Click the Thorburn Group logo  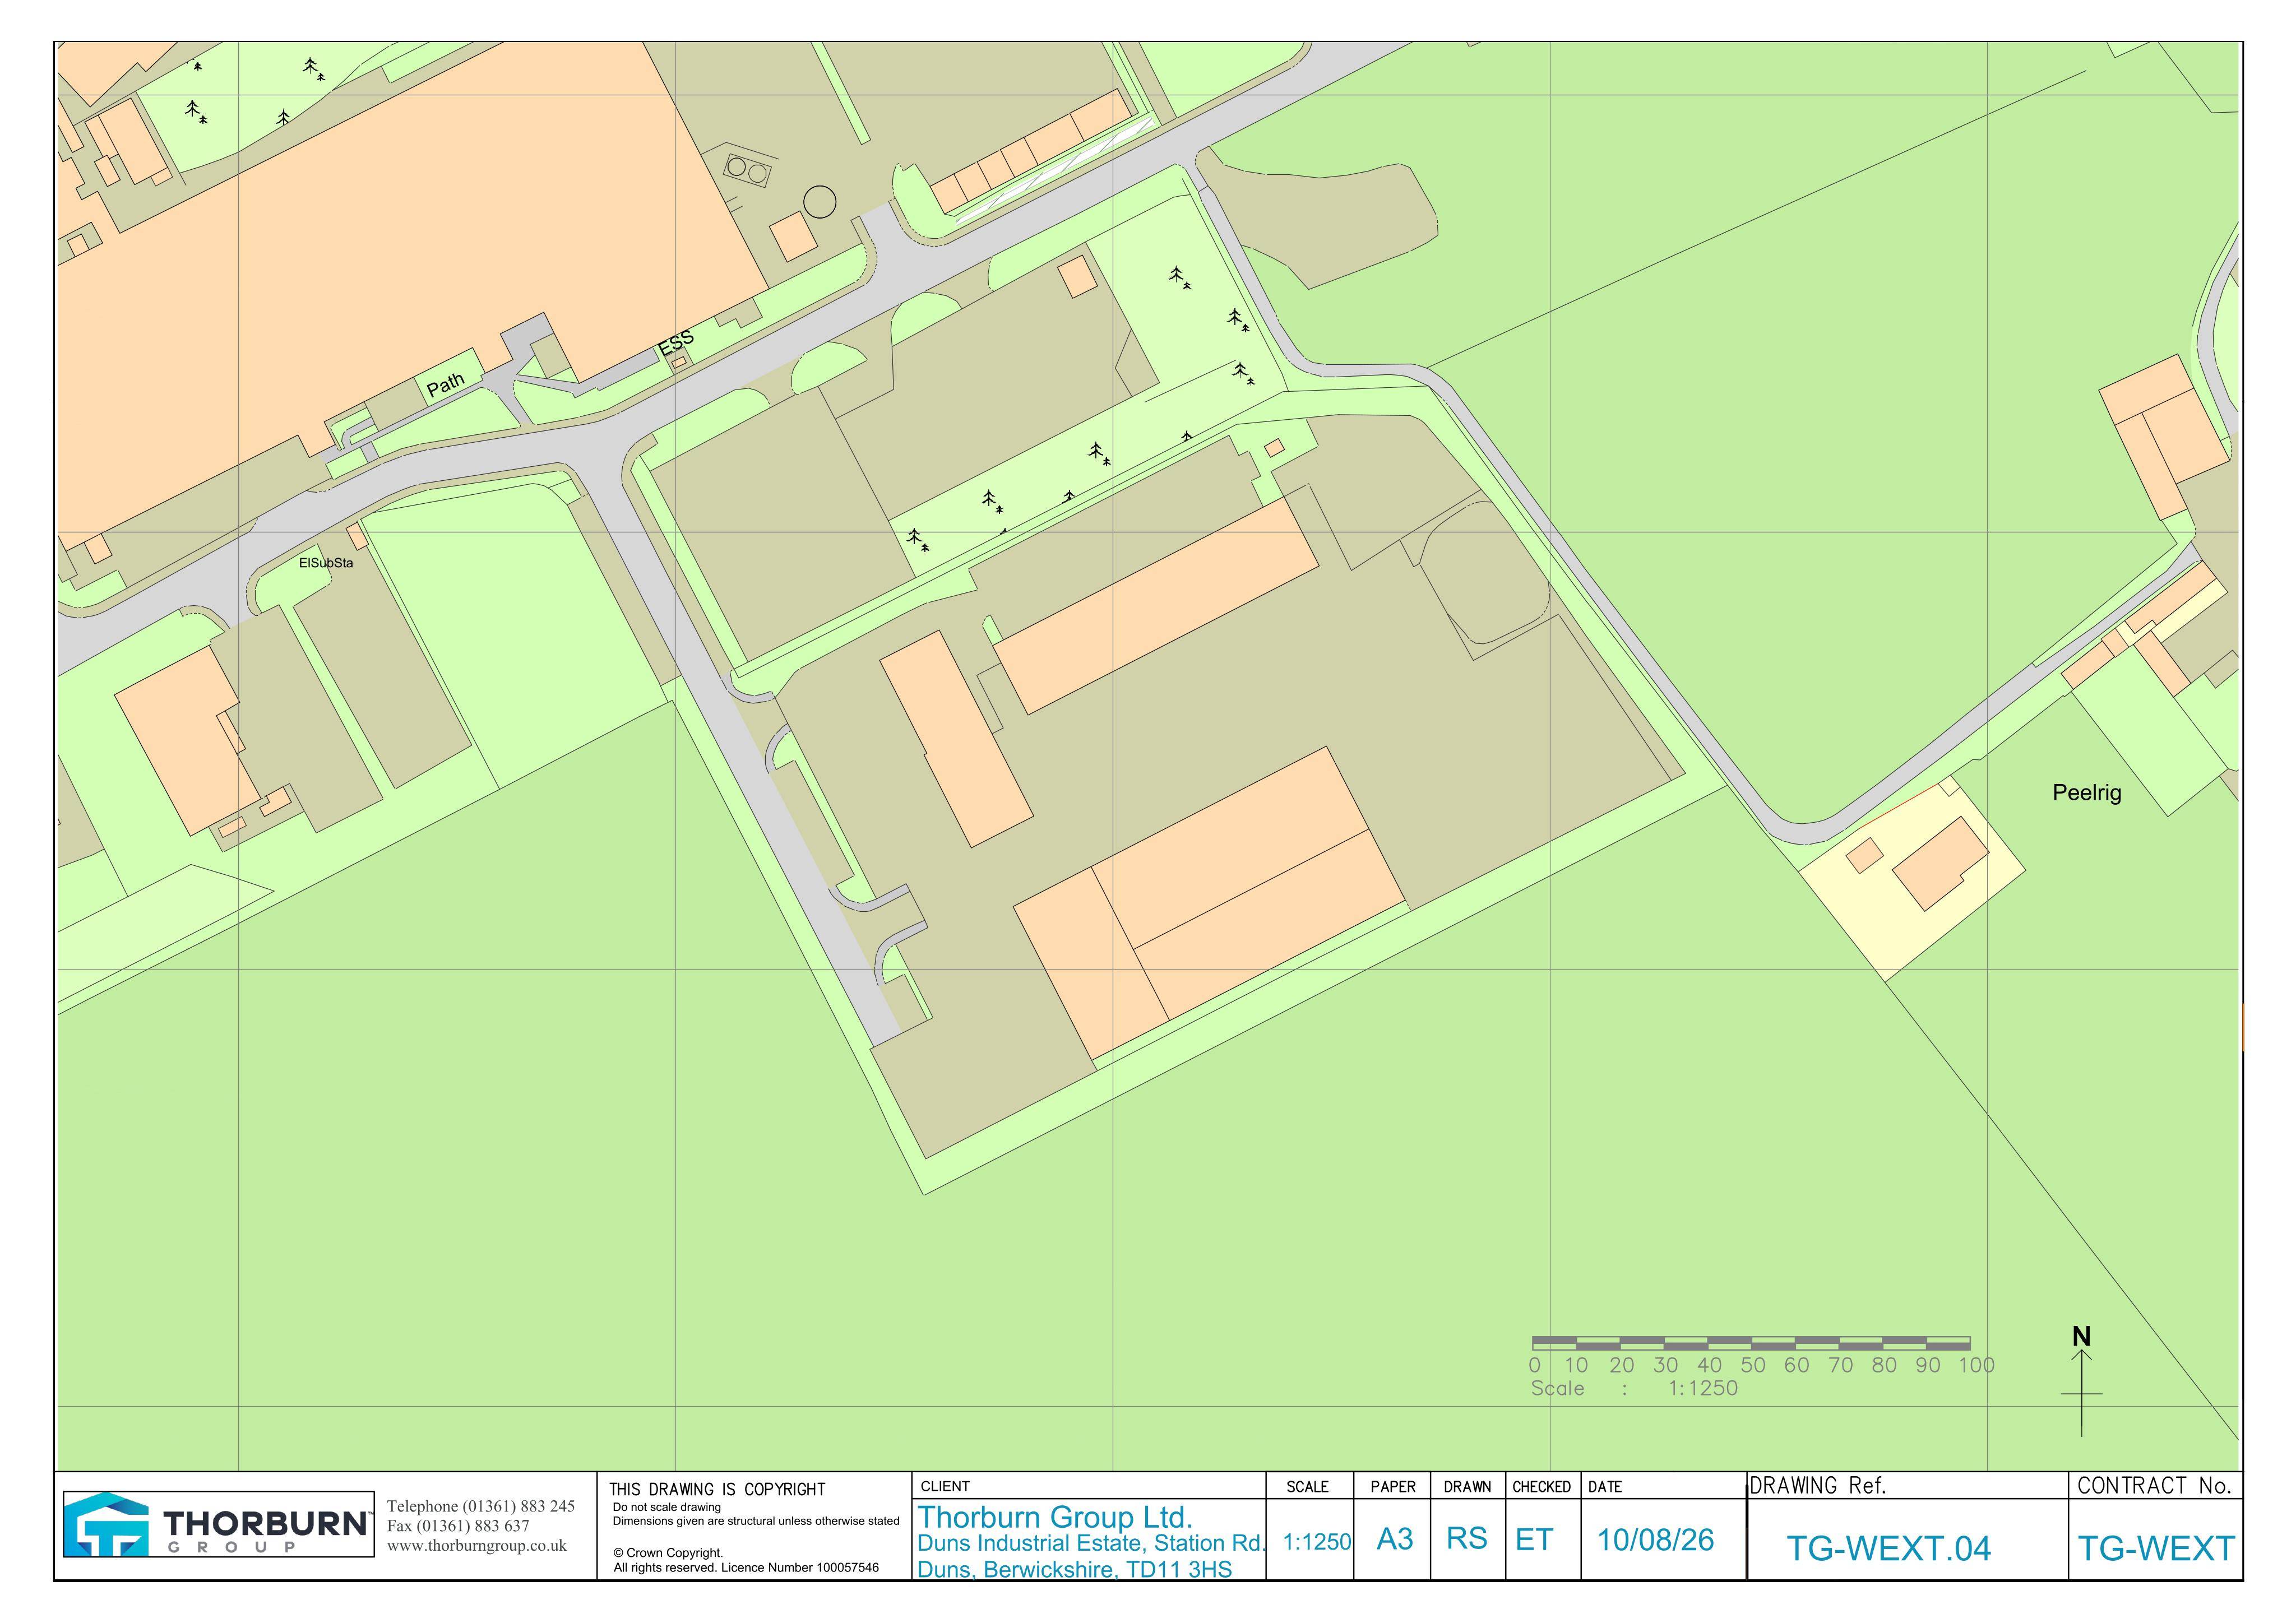pyautogui.click(x=219, y=1524)
